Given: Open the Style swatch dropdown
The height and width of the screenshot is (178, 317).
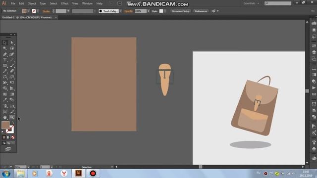Looking at the screenshot, I should pos(165,11).
